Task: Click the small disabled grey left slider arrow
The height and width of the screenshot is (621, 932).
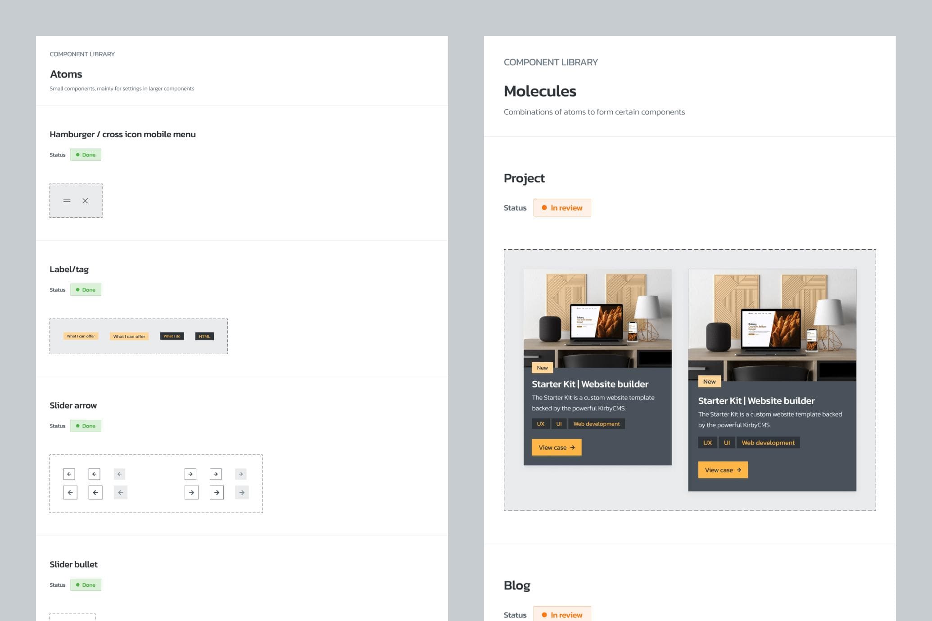Action: point(119,474)
